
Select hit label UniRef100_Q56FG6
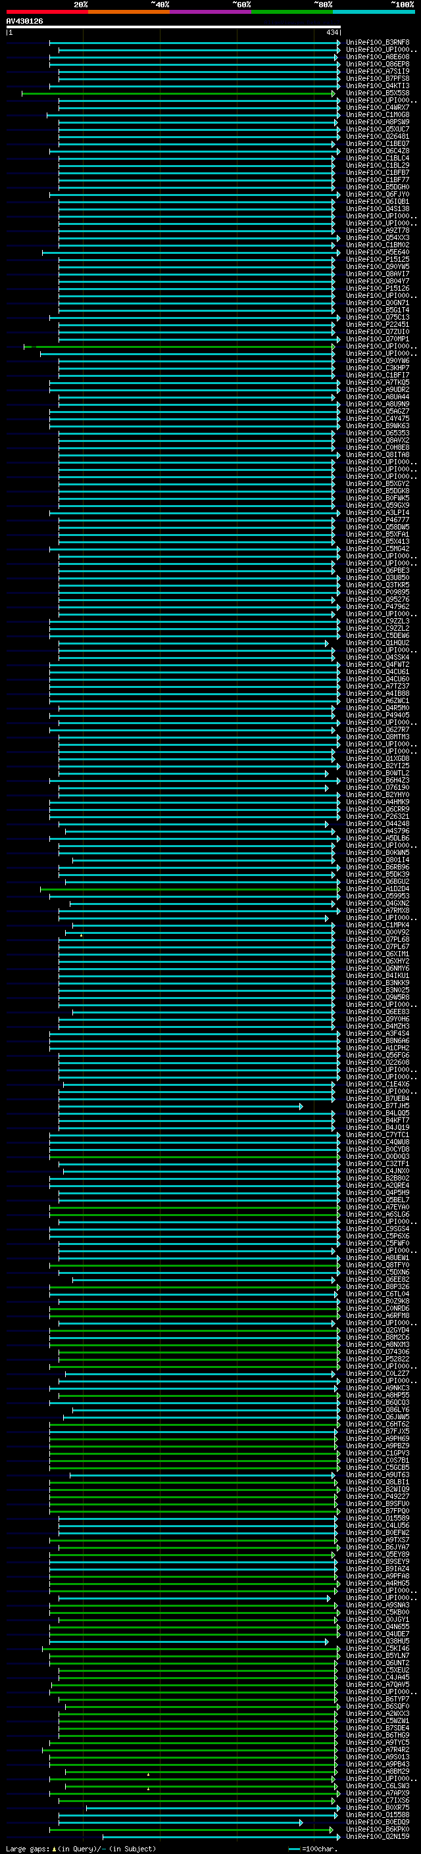tap(378, 1055)
